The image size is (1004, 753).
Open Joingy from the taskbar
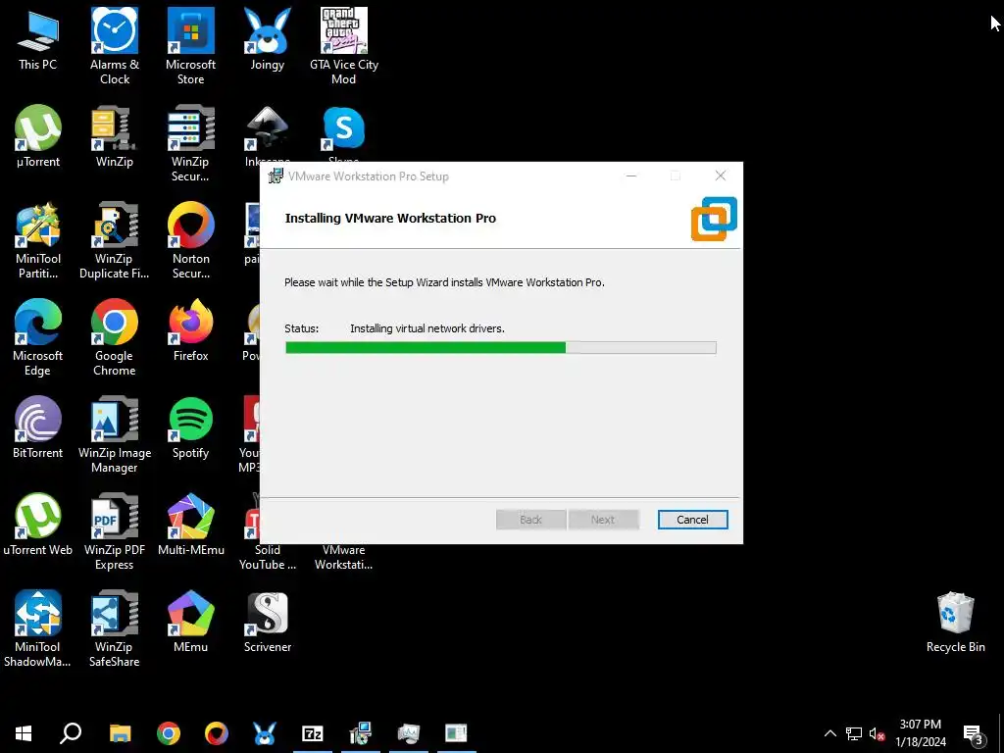point(265,733)
